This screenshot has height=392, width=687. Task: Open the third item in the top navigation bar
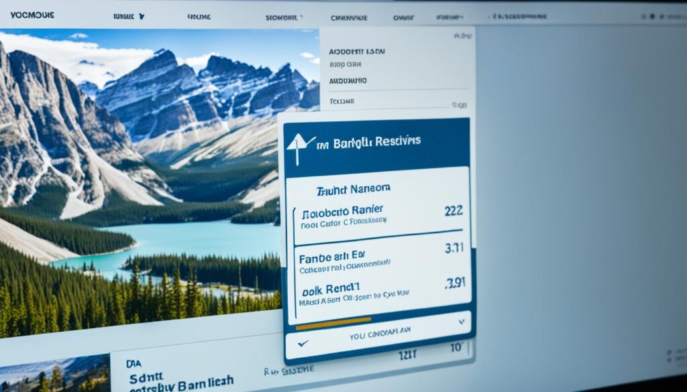coord(199,17)
